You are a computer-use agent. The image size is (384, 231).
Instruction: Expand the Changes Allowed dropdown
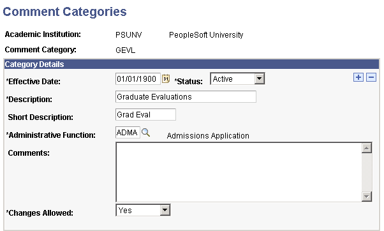tap(165, 210)
